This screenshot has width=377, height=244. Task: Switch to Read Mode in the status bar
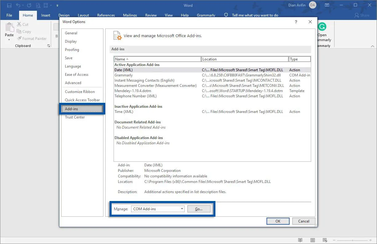[x=300, y=240]
